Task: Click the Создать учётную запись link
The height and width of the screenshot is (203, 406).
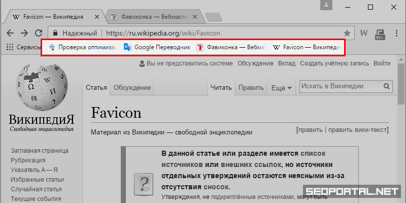Action: 335,63
